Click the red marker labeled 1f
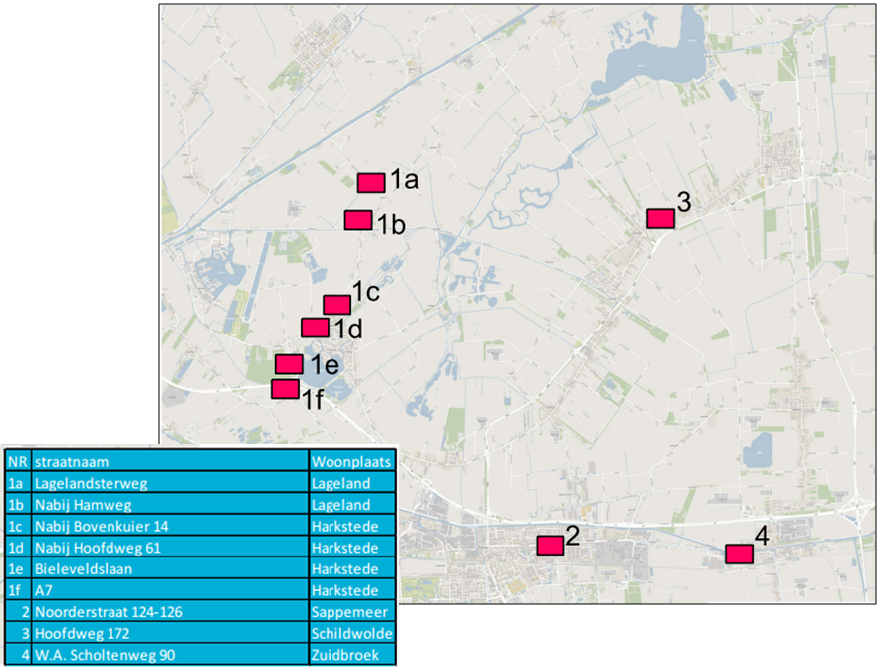The image size is (882, 668). click(285, 389)
